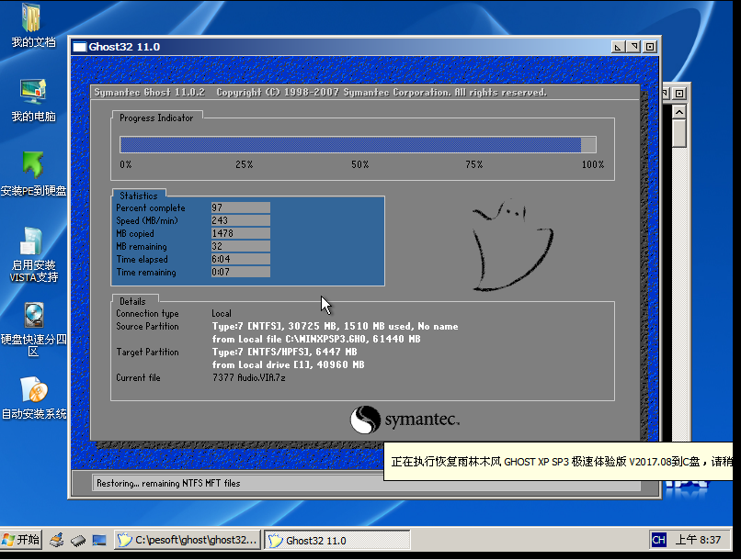Viewport: 741px width, 560px height.
Task: Click the Speed (MB/min) value 243
Action: pyautogui.click(x=241, y=220)
